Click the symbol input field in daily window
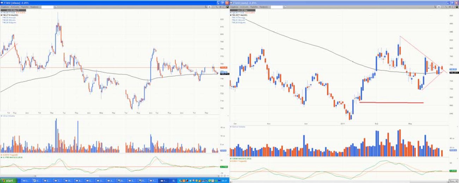The height and width of the screenshot is (183, 459). click(276, 7)
